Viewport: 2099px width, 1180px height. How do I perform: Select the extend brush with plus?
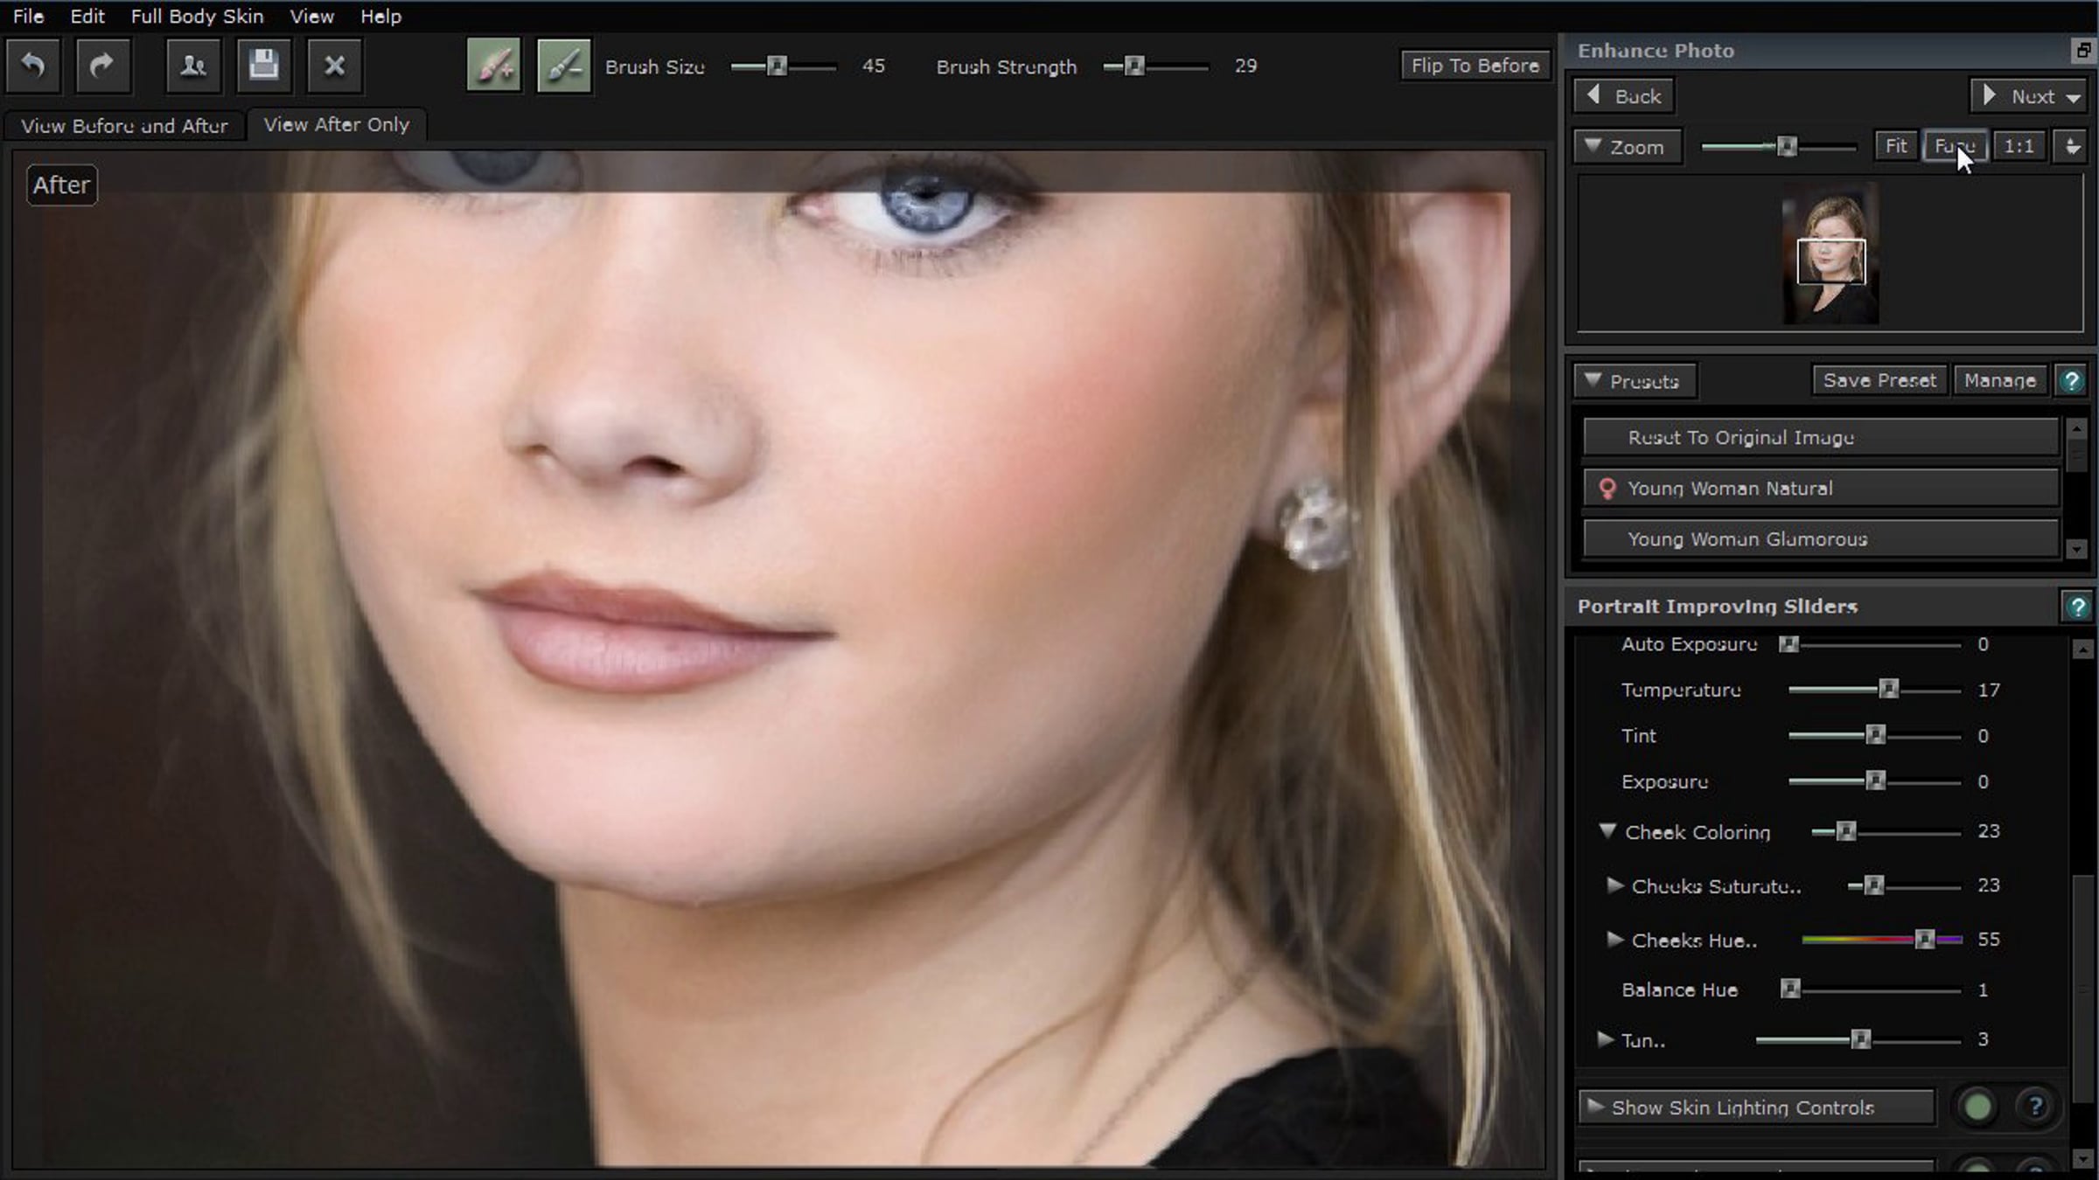click(494, 66)
